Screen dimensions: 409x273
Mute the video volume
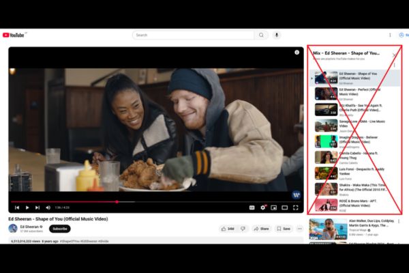48,207
